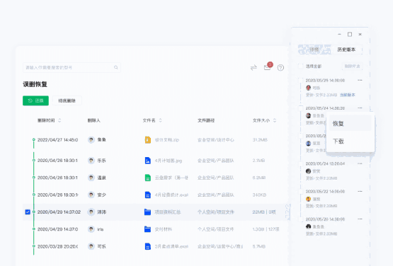
Task: Open the mail notifications icon with red badge
Action: (268, 66)
